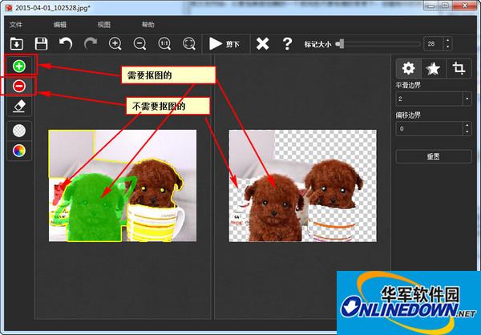
Task: Click the source image with green-marked puppy
Action: [x=123, y=186]
